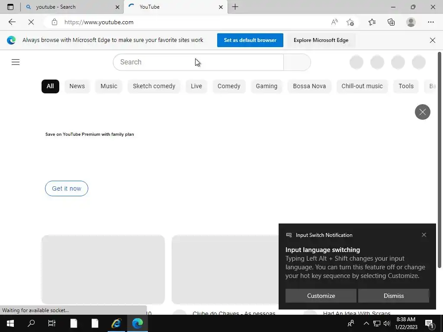443x332 pixels.
Task: Choose the Live filter chip
Action: [x=196, y=86]
